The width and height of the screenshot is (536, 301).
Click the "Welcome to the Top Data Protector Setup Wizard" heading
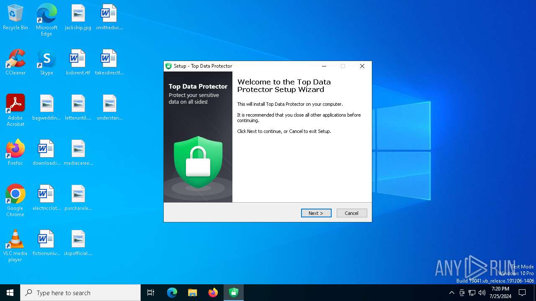point(284,86)
